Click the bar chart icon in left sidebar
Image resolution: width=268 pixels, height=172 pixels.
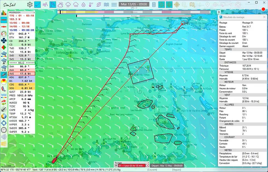4,13
